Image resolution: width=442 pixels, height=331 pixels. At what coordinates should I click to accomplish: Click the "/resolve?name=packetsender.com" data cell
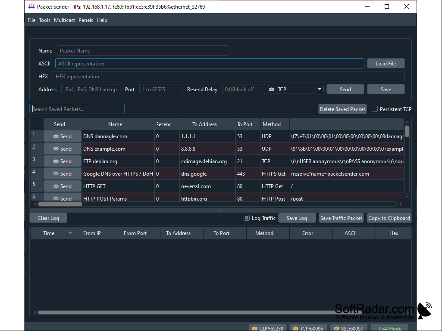tap(347, 173)
